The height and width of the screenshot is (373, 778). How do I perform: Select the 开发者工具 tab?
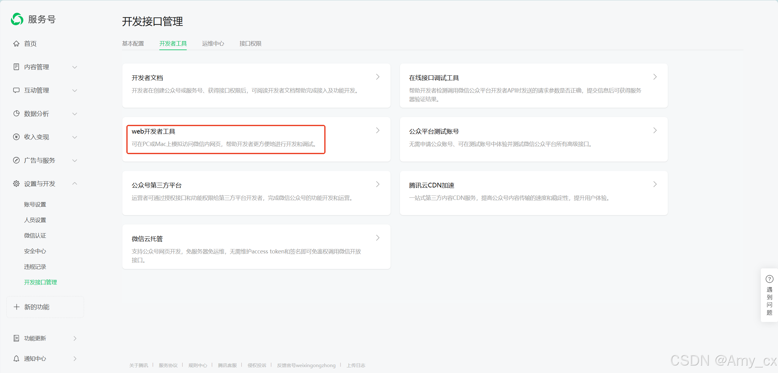(x=173, y=44)
